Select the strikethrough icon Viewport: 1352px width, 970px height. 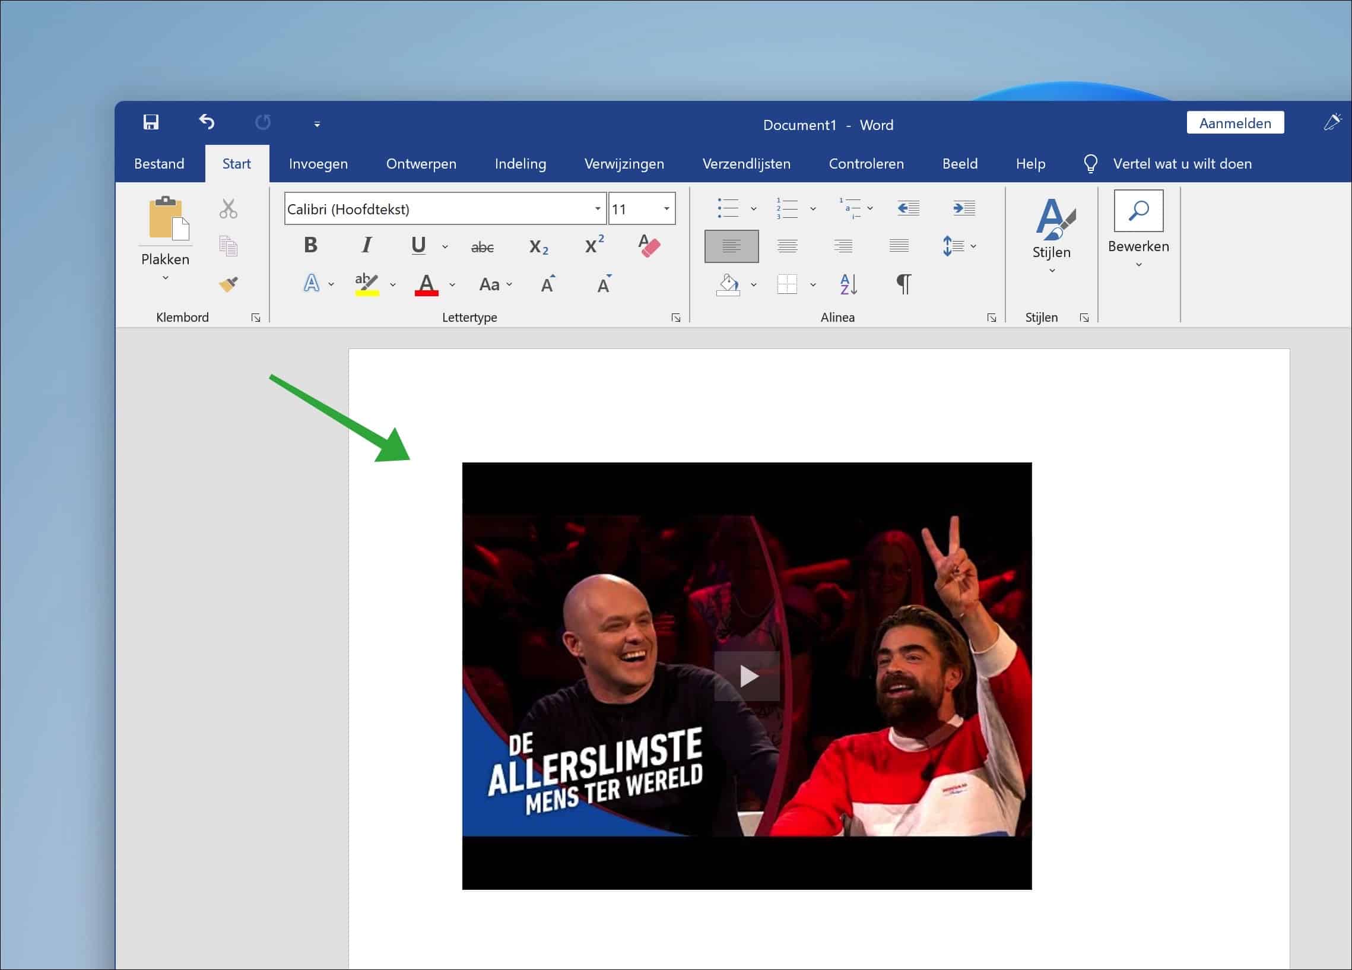pyautogui.click(x=483, y=246)
